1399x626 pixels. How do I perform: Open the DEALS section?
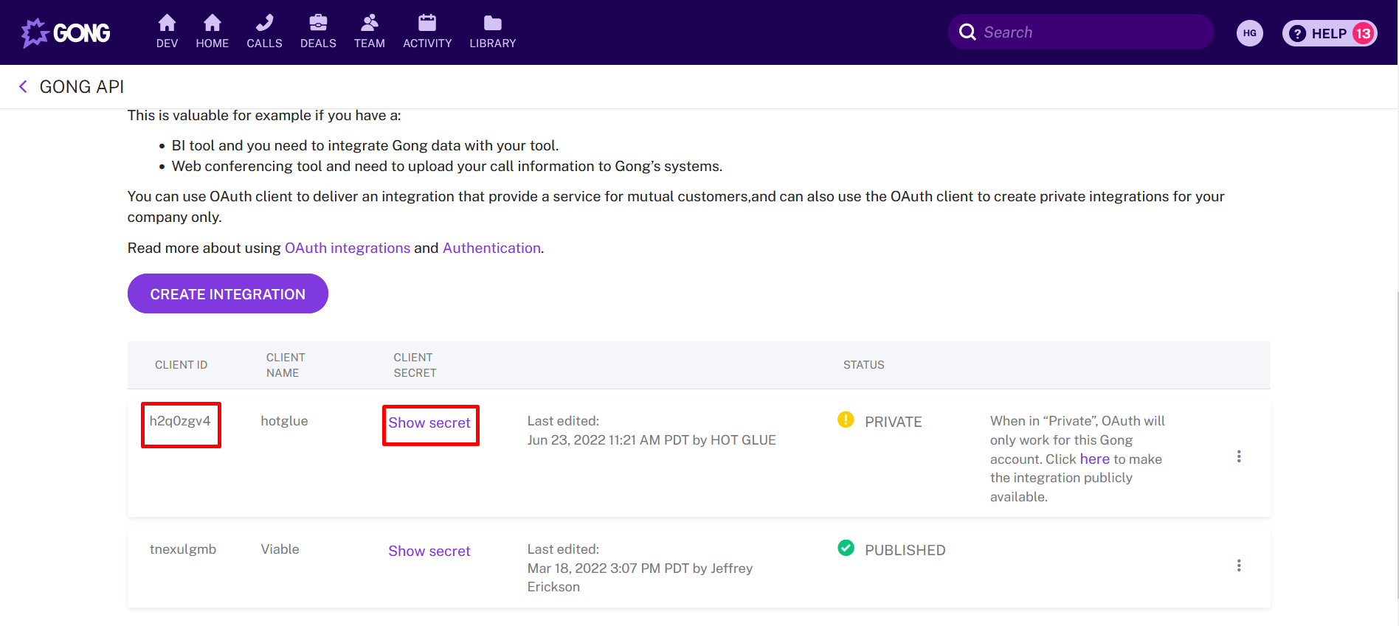point(318,32)
